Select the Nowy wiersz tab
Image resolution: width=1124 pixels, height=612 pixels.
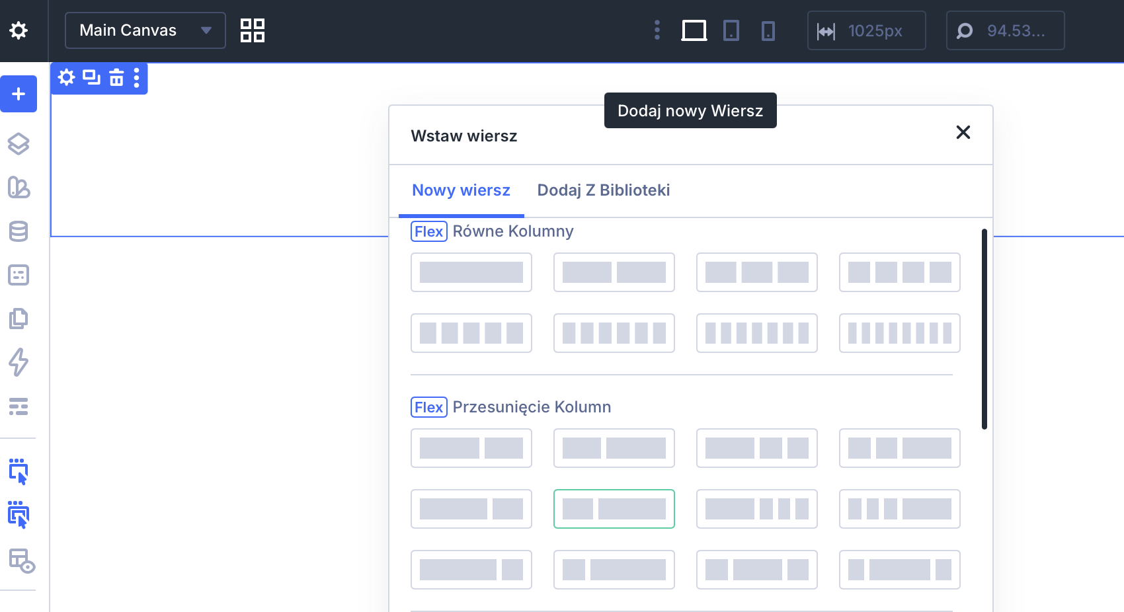[461, 190]
